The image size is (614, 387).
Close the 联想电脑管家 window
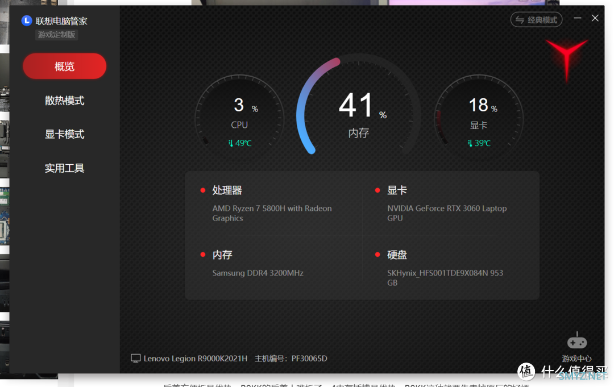tap(595, 18)
